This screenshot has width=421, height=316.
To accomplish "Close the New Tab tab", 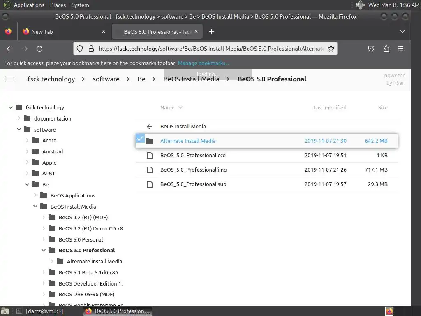I will pos(104,31).
